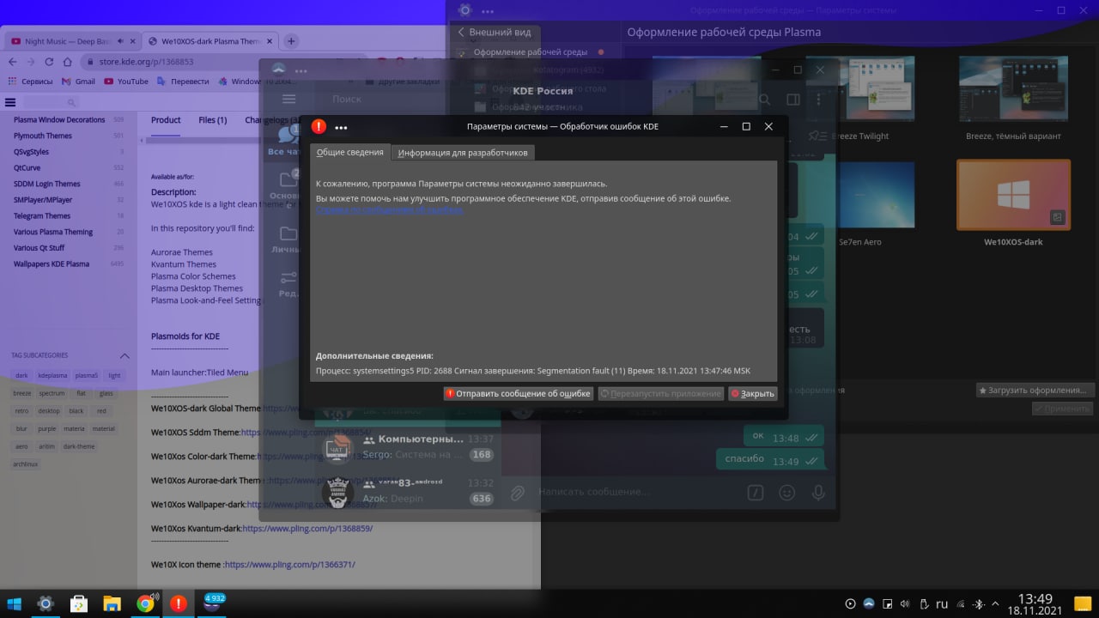The width and height of the screenshot is (1099, 618).
Task: Select the We10XOS-dark theme thumbnail
Action: (1013, 195)
